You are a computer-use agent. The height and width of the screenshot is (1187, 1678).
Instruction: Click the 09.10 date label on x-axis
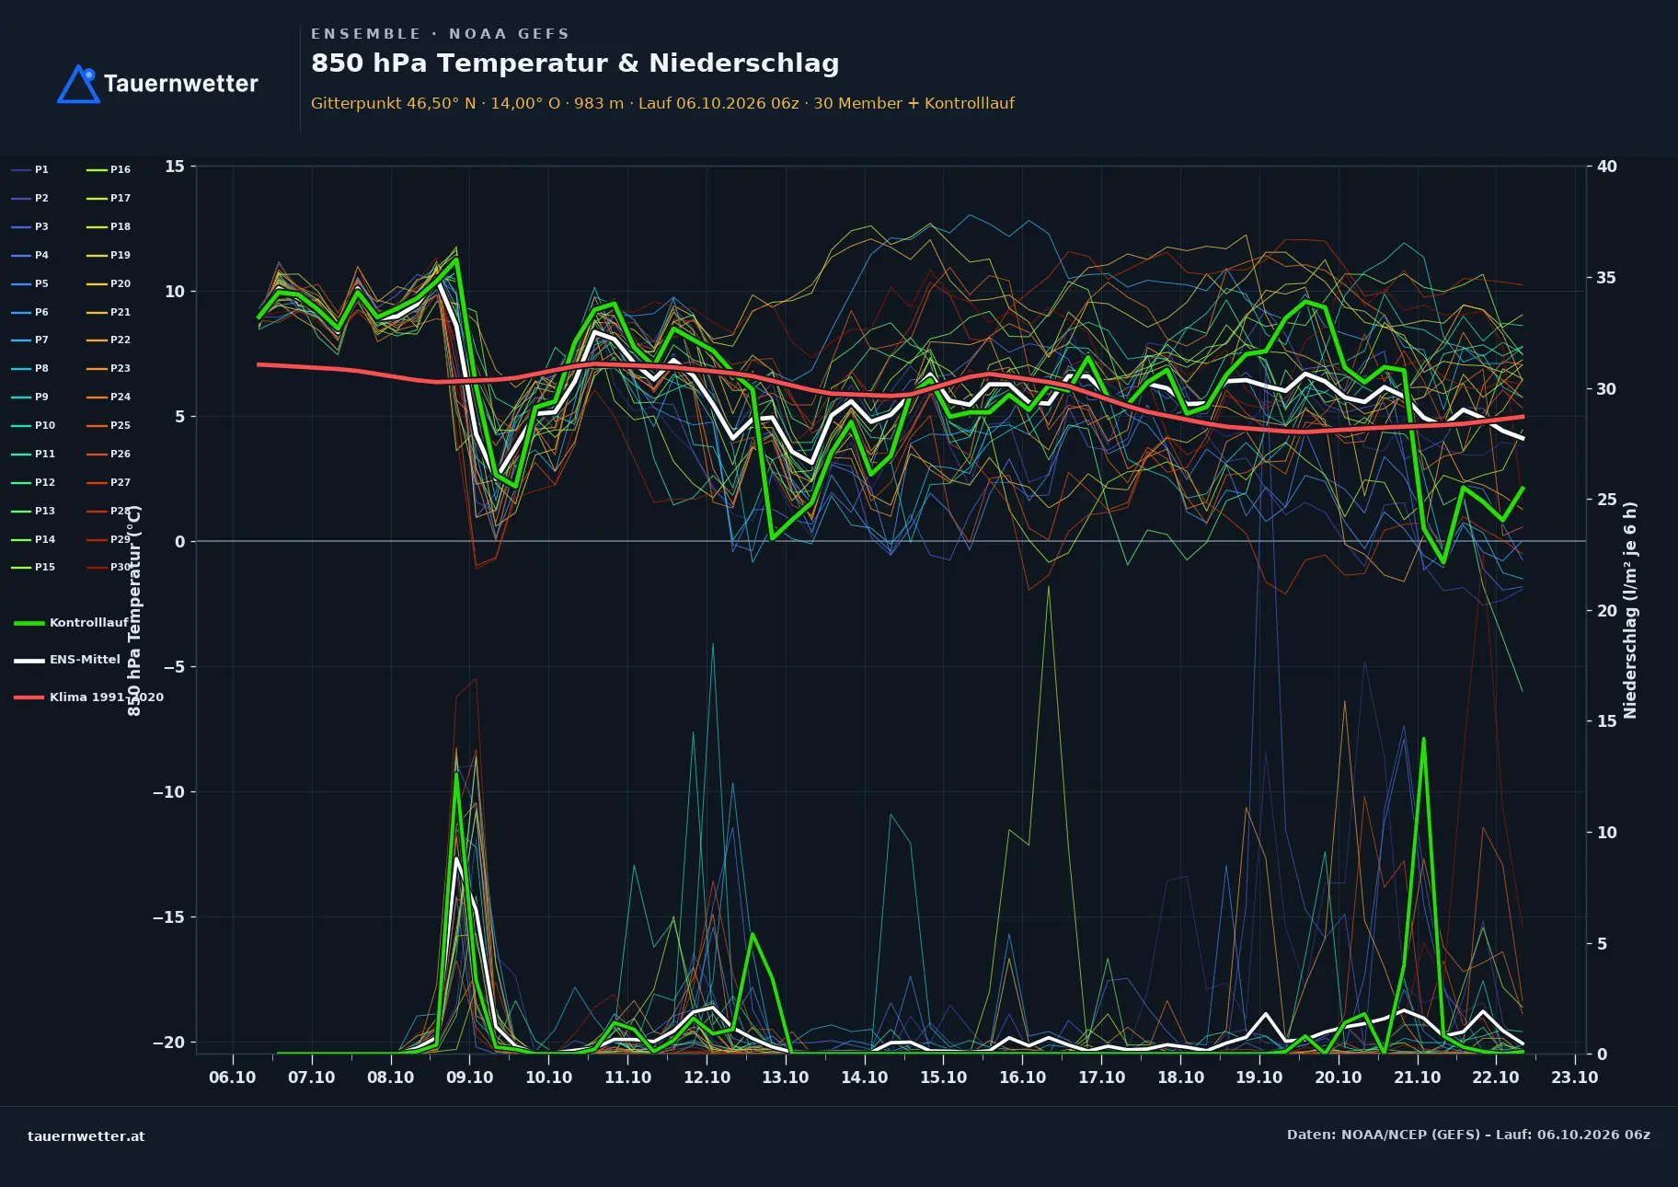point(469,1078)
